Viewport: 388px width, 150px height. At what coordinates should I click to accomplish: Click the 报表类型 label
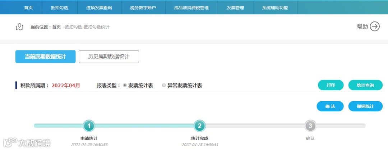coord(108,86)
